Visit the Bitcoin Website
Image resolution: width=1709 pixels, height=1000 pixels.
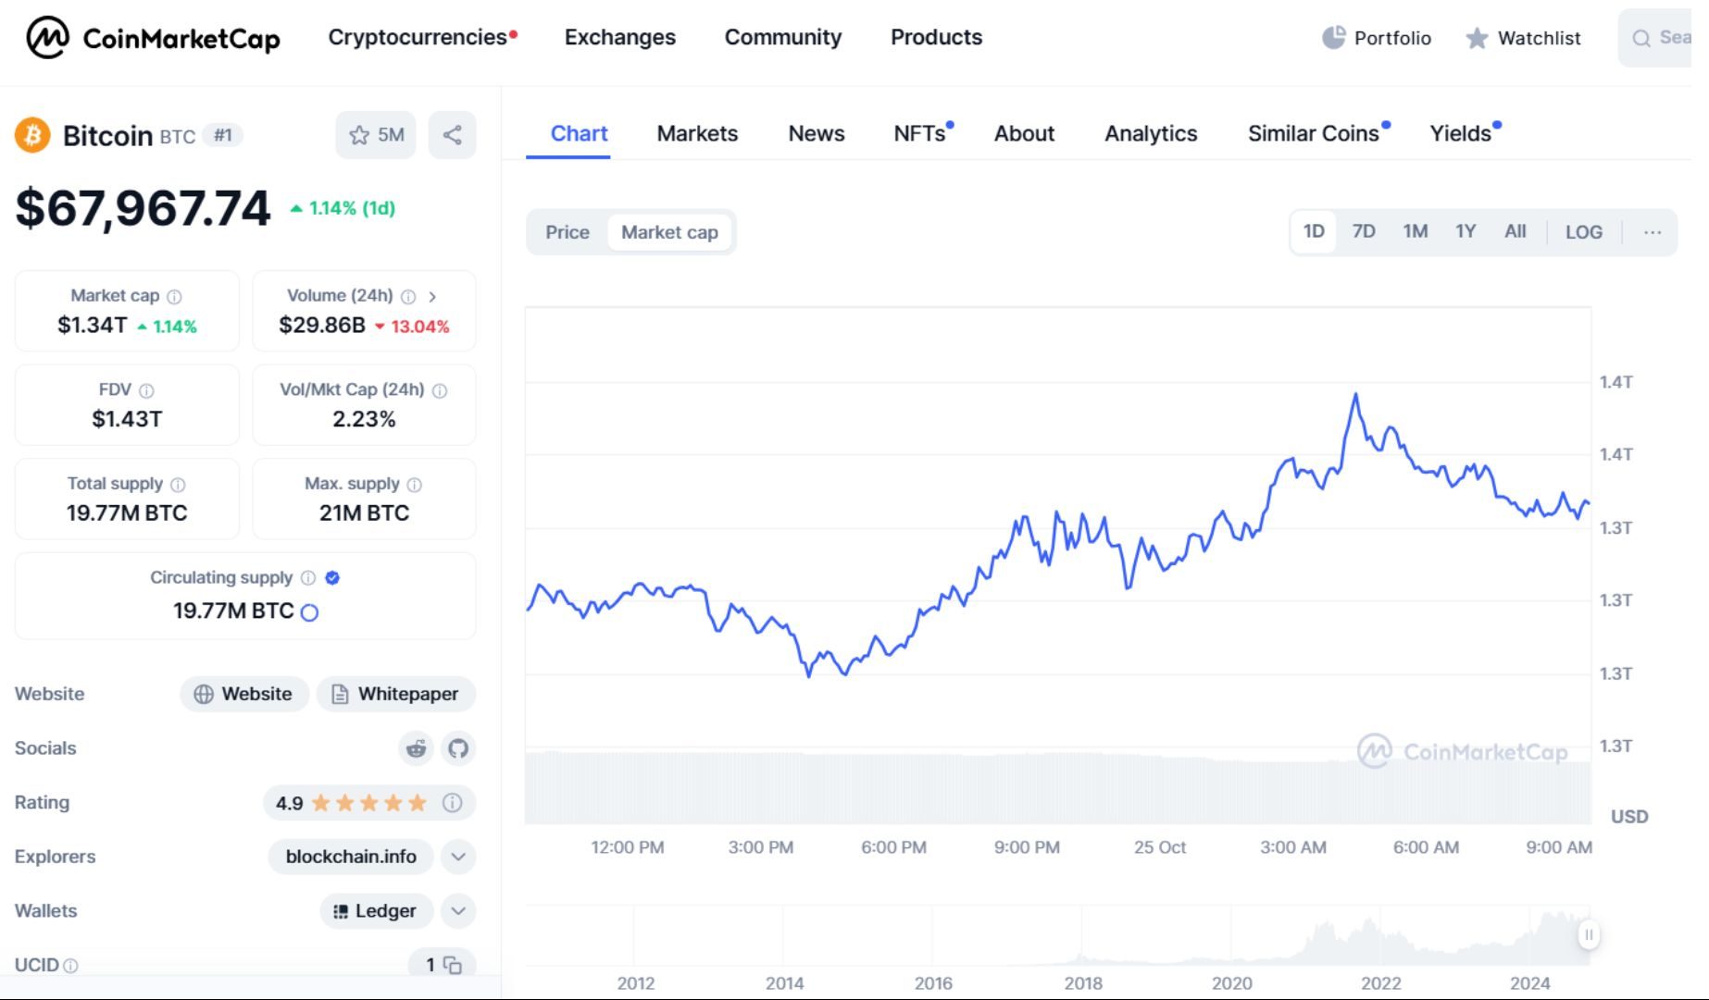(243, 694)
